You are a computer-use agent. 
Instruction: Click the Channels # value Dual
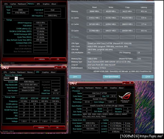click(52, 10)
